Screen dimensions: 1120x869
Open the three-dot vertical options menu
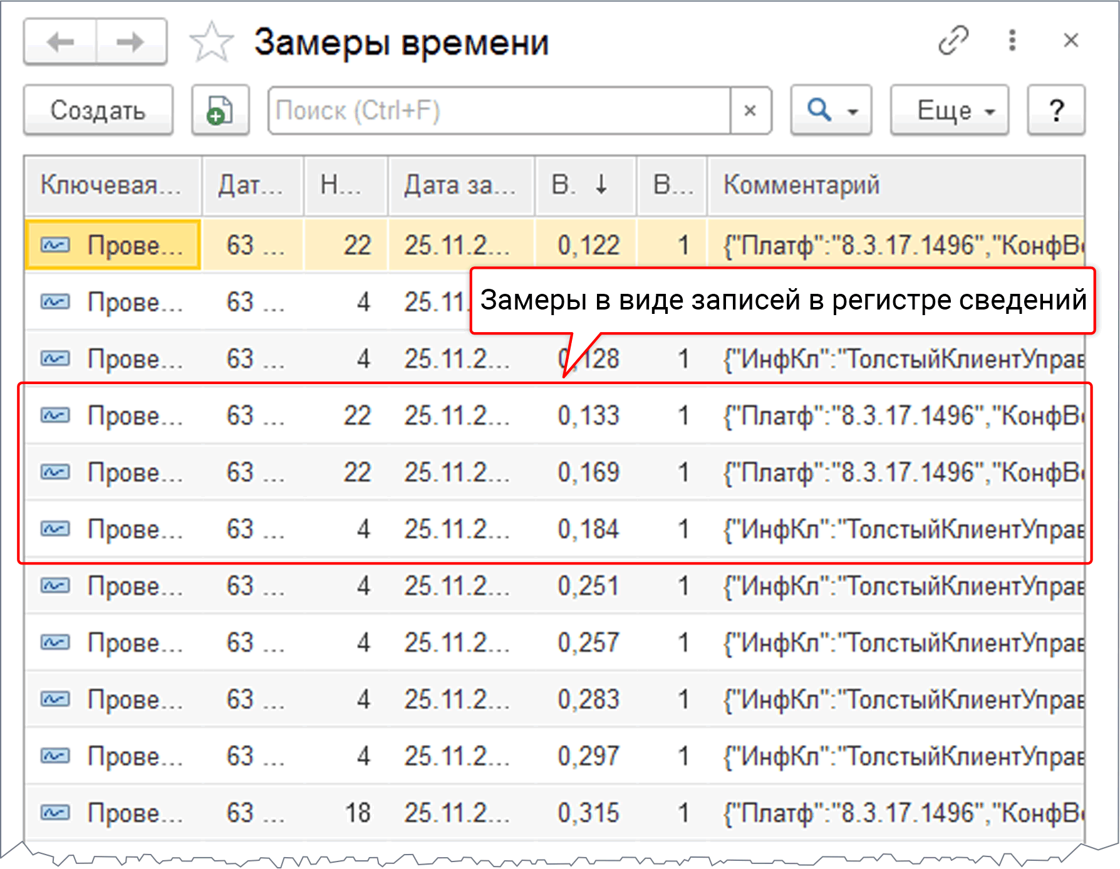click(1012, 41)
